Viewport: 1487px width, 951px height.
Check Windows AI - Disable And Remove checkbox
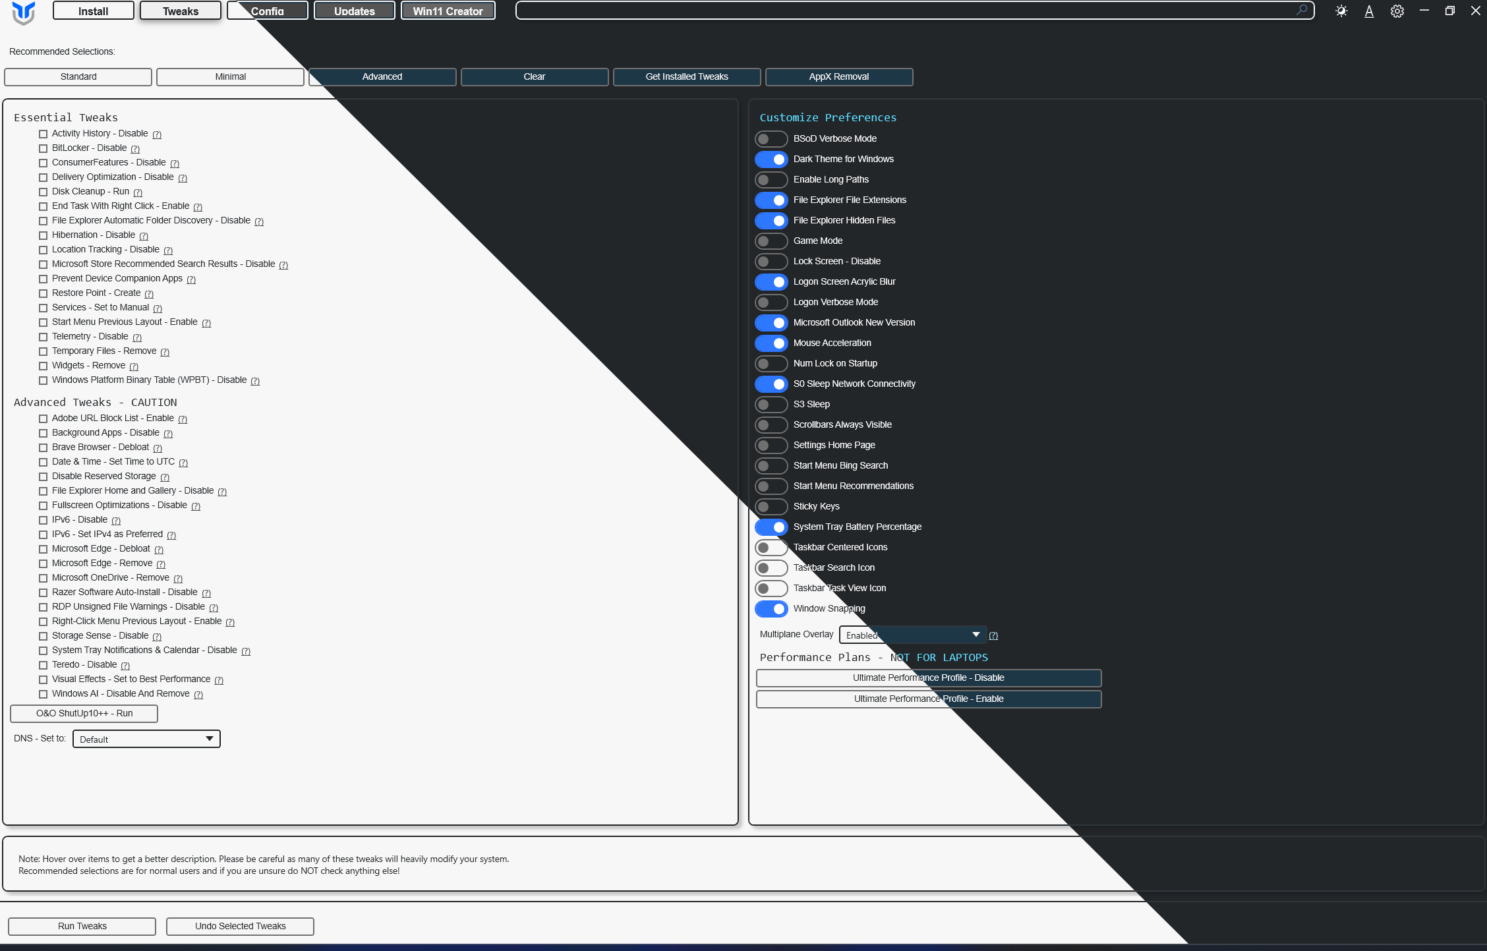click(44, 695)
